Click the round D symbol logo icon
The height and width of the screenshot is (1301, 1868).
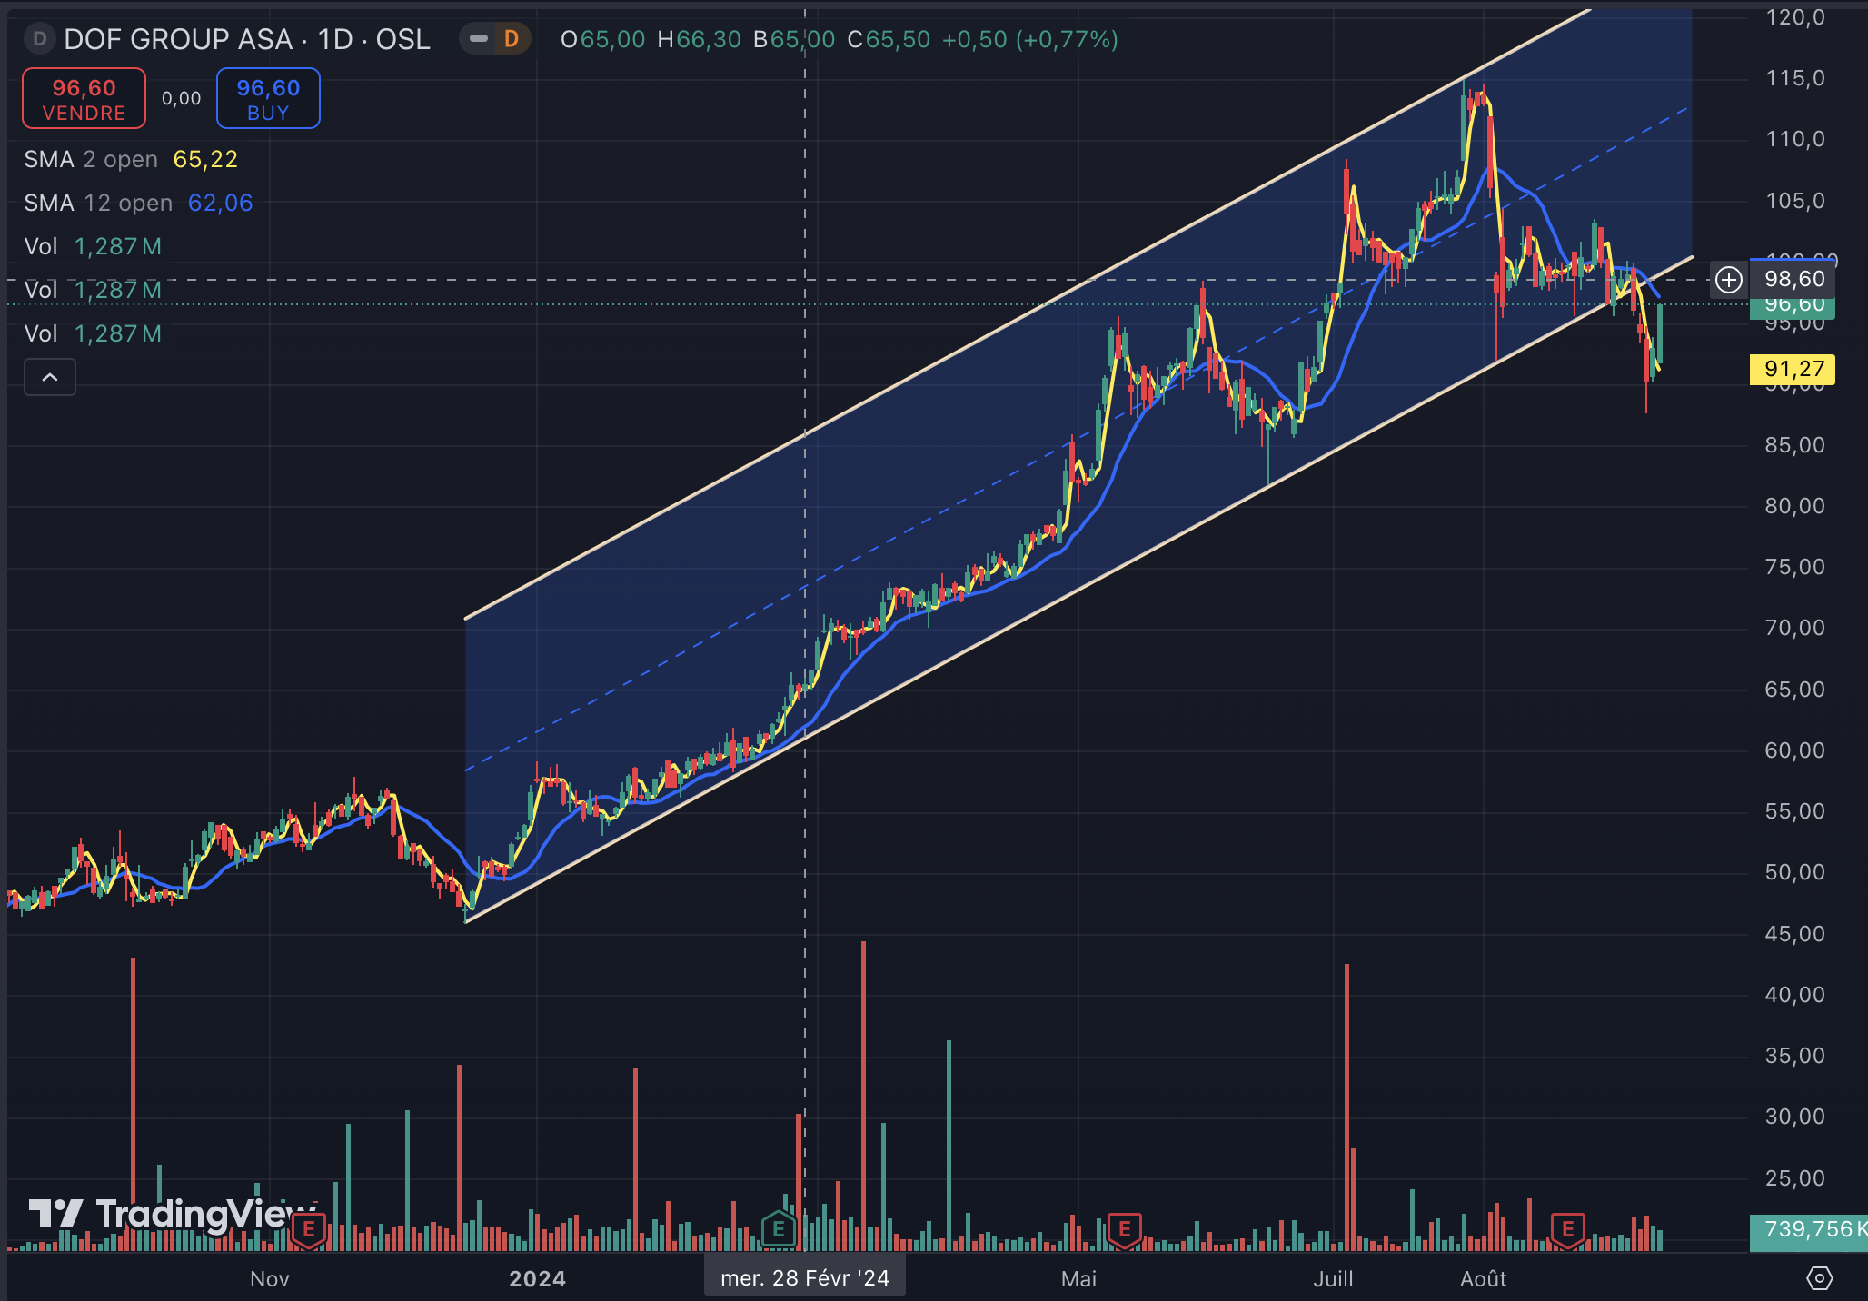(39, 39)
